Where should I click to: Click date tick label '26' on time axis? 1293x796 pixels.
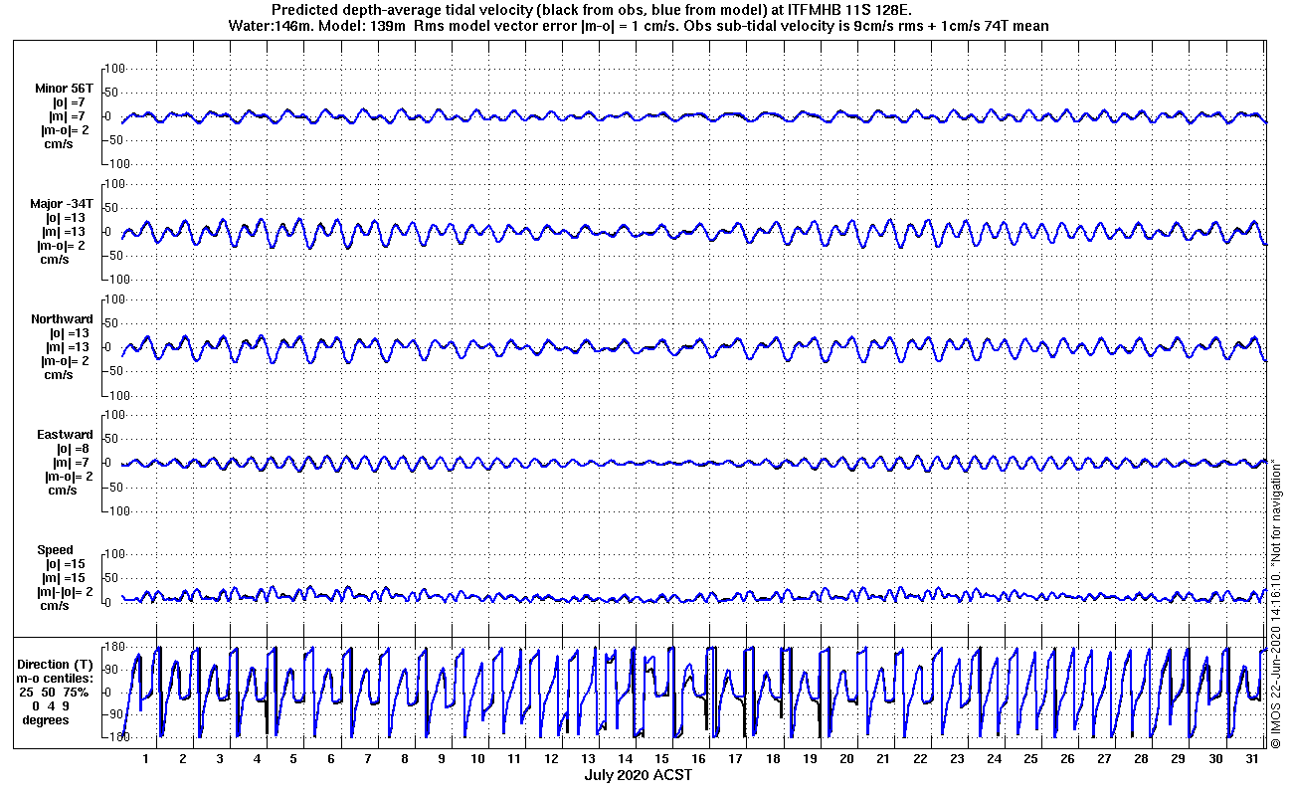coord(1067,759)
